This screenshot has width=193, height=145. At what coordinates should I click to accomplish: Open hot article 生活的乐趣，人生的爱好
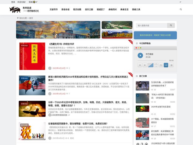(x=162, y=84)
